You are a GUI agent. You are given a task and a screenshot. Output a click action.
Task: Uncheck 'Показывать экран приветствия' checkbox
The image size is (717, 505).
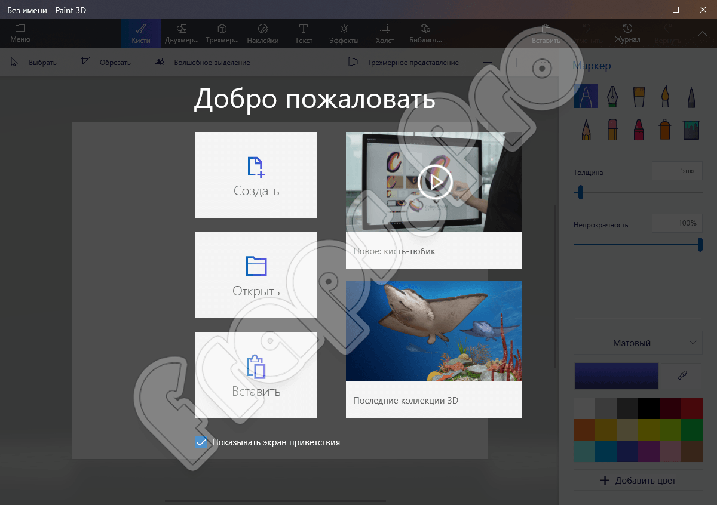[x=202, y=442]
